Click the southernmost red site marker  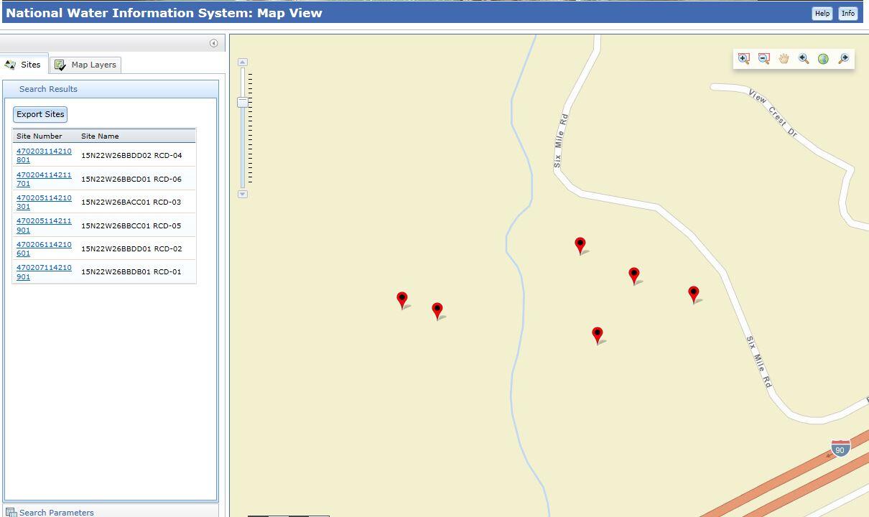point(598,335)
